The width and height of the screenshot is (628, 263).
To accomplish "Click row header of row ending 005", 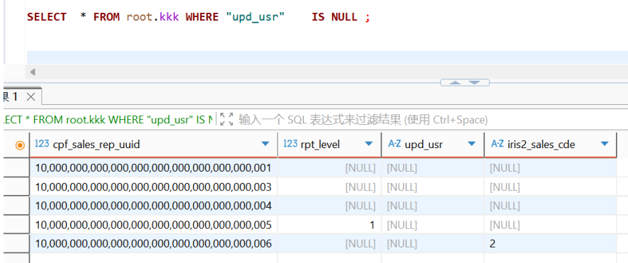I will point(16,225).
